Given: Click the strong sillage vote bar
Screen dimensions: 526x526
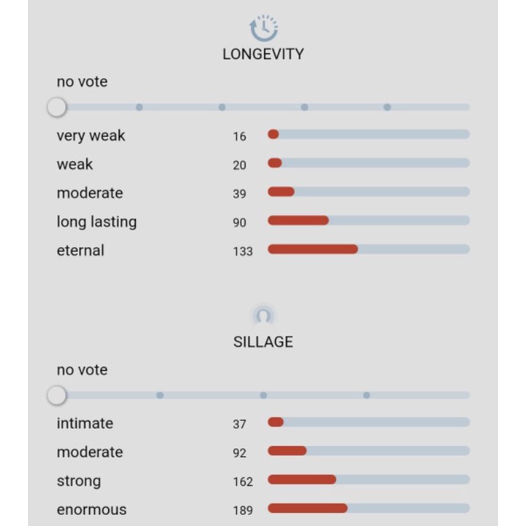Looking at the screenshot, I should pyautogui.click(x=368, y=480).
